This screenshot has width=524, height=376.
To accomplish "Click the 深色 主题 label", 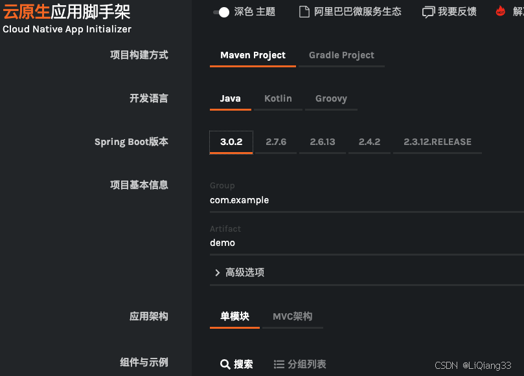I will (x=255, y=12).
